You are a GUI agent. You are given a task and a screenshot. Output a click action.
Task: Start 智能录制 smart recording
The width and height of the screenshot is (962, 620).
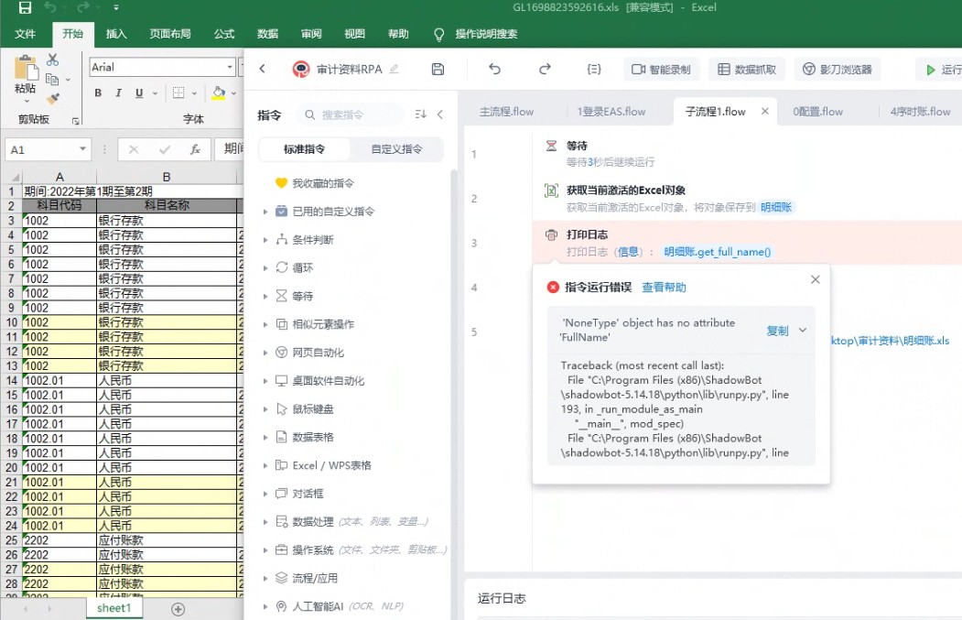click(662, 70)
